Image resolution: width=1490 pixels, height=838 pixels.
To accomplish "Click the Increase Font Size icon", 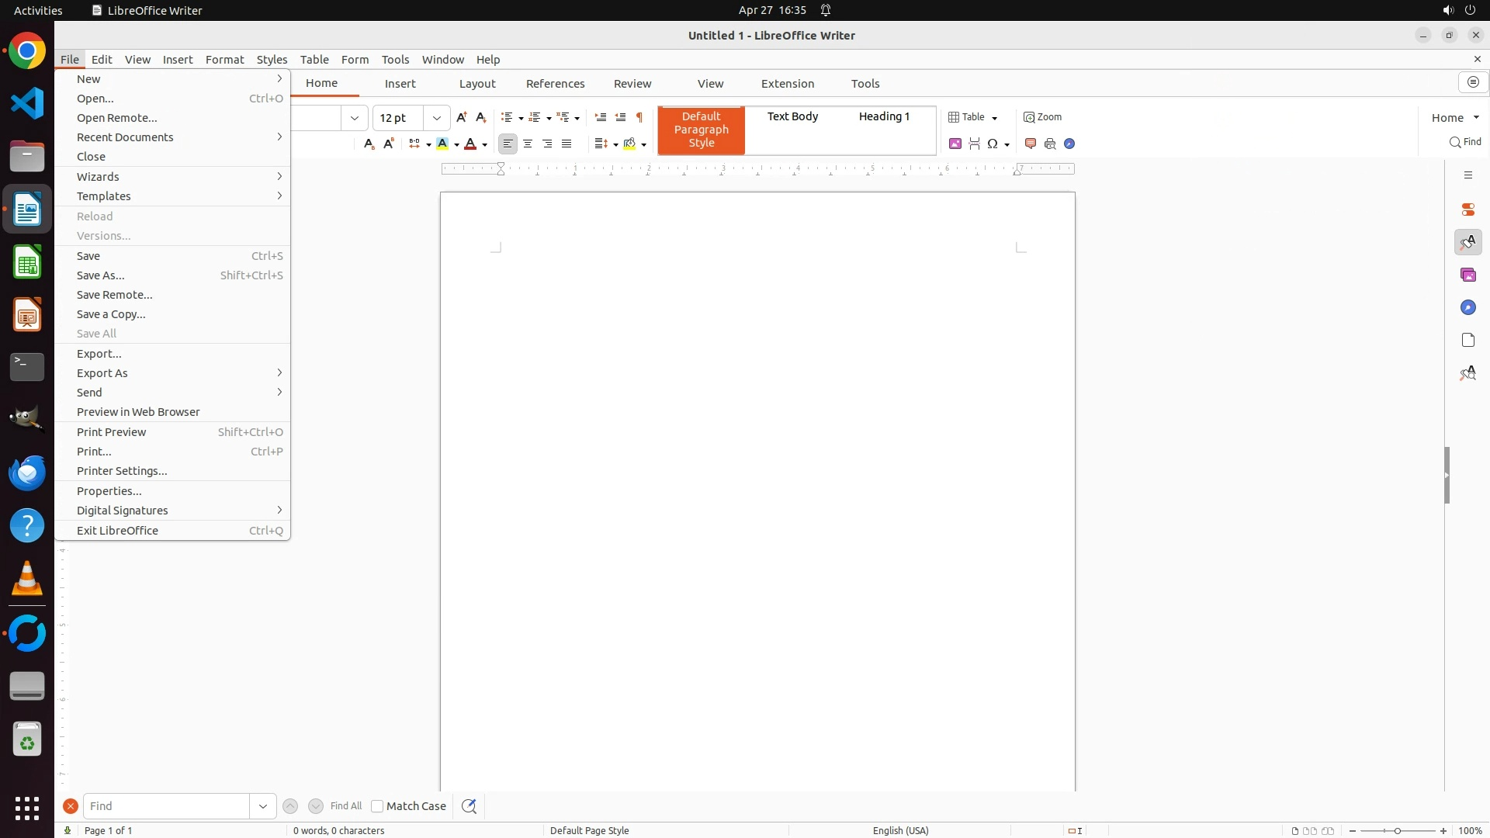I will pyautogui.click(x=462, y=117).
